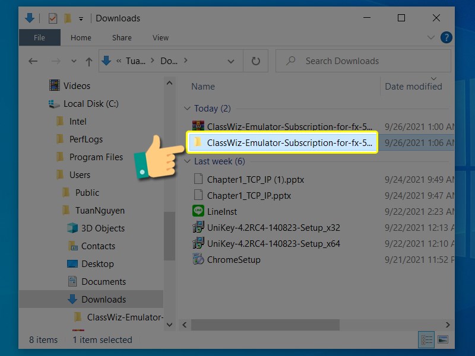Expand the ribbon with the chevron
This screenshot has height=356, width=475.
[432, 38]
